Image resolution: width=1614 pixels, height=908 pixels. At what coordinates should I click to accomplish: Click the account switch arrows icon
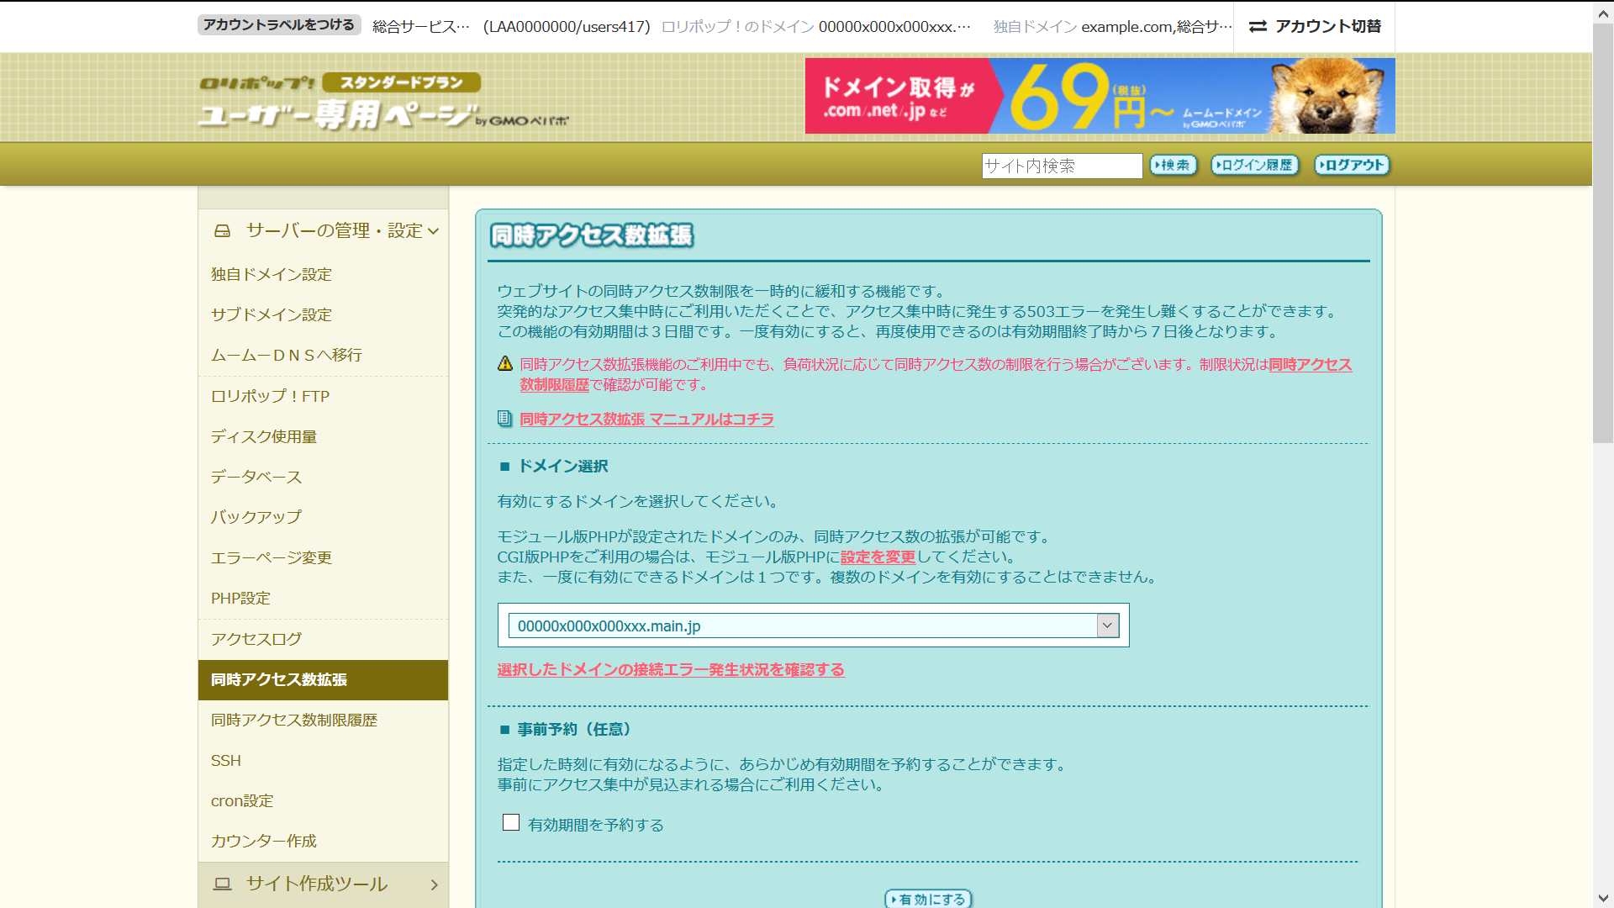(1258, 27)
